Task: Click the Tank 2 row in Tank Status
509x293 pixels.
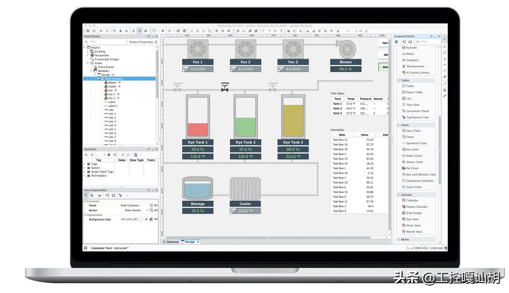Action: [x=359, y=109]
